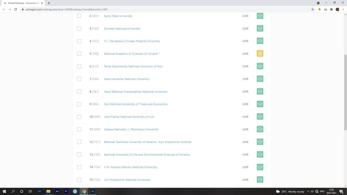Image resolution: width=347 pixels, height=195 pixels.
Task: Click the Windows Start button
Action: coord(4,191)
